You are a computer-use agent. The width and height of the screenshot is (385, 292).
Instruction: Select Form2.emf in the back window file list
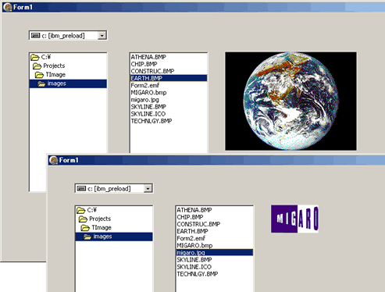145,85
